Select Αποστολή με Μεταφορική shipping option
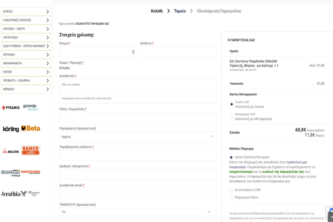The height and width of the screenshot is (222, 333). [x=232, y=117]
